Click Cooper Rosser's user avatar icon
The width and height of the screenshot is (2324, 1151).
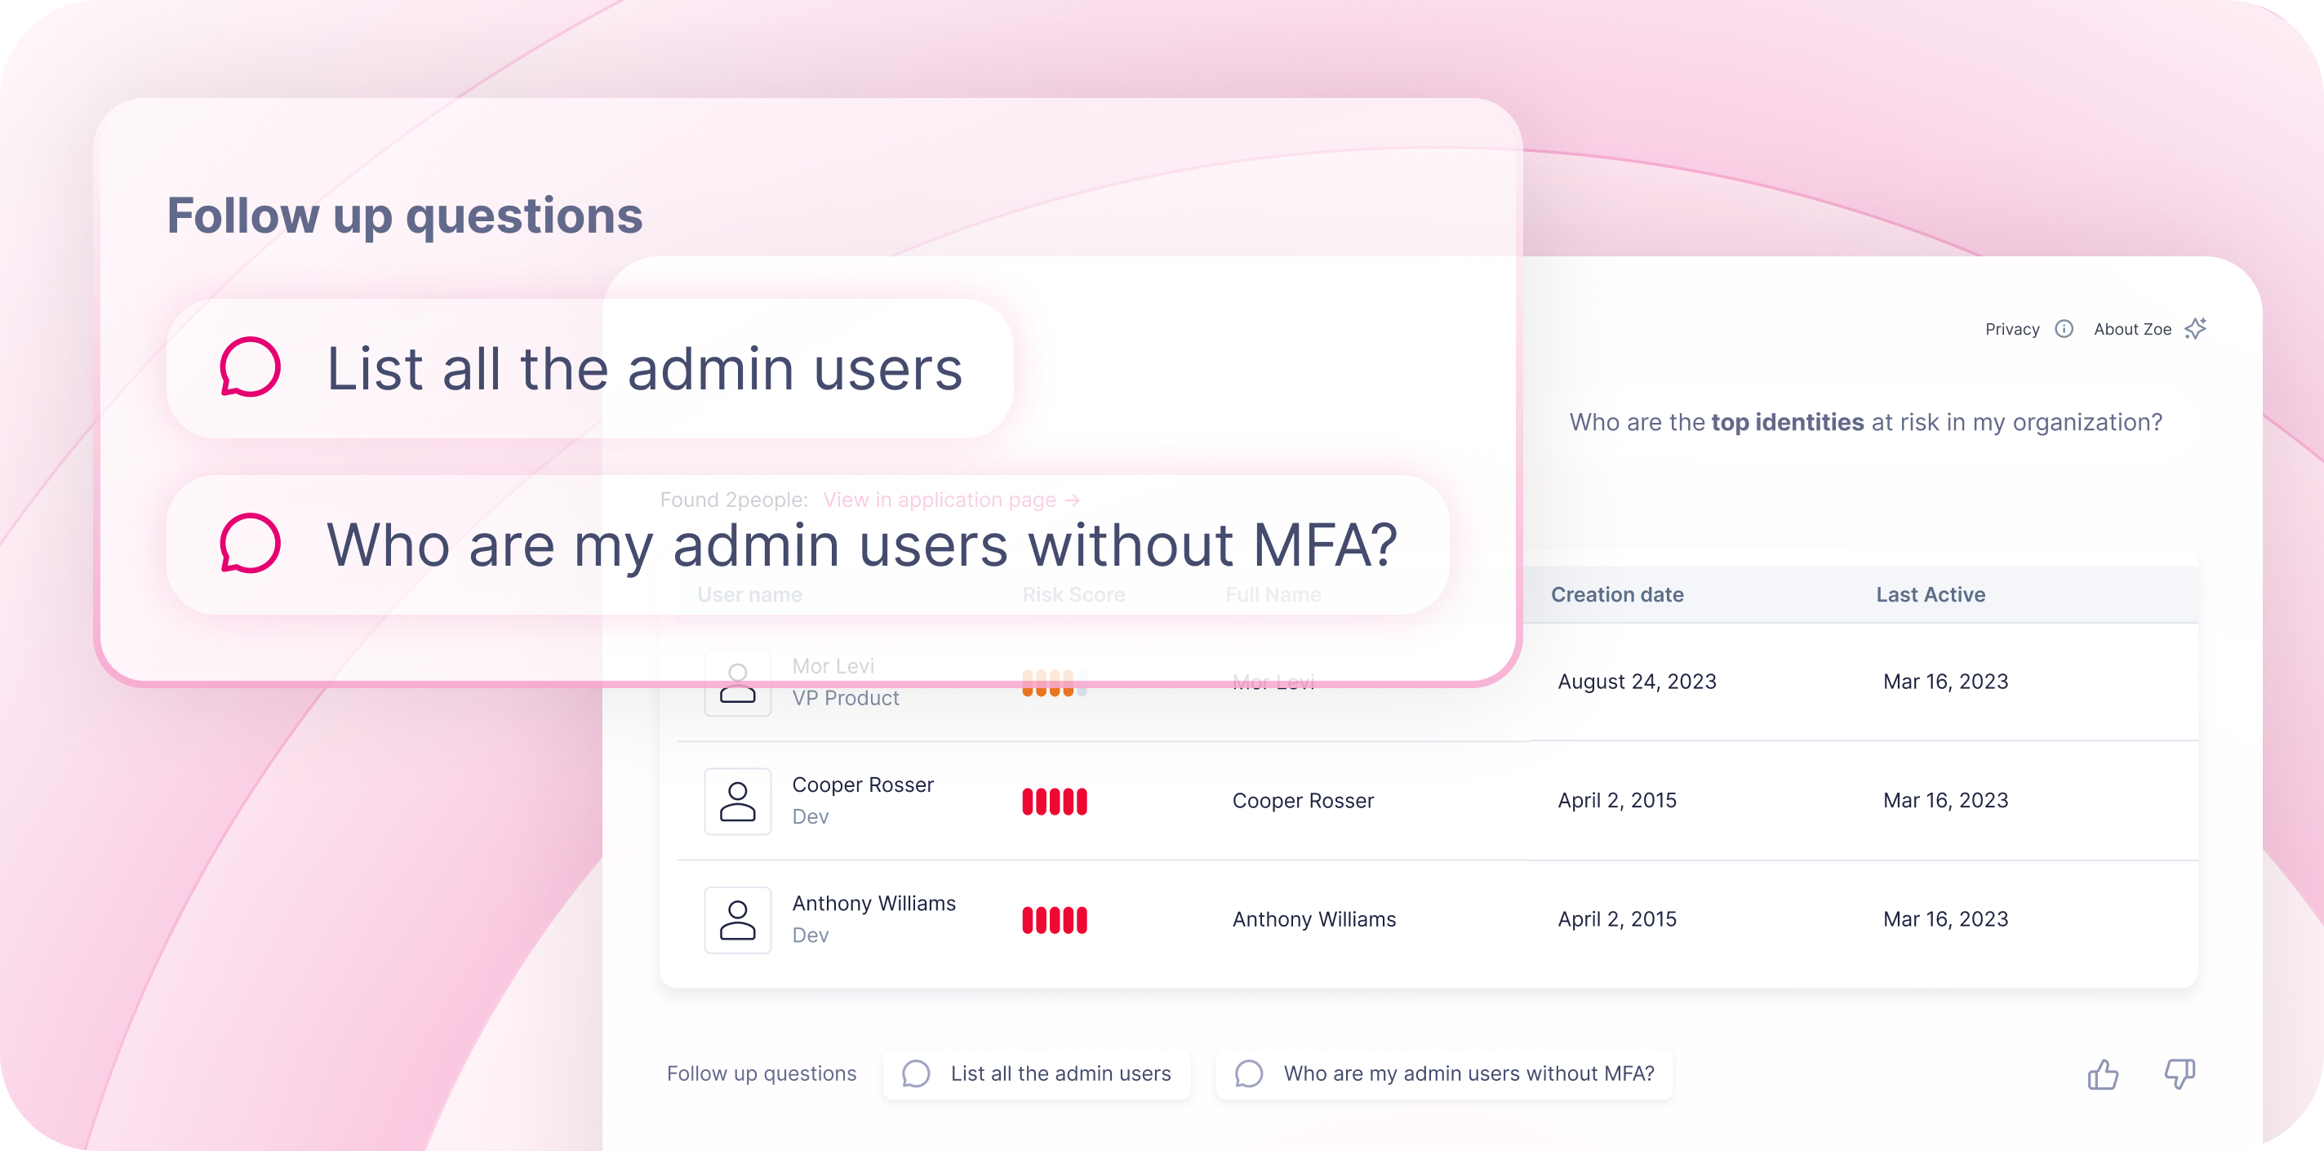tap(737, 801)
